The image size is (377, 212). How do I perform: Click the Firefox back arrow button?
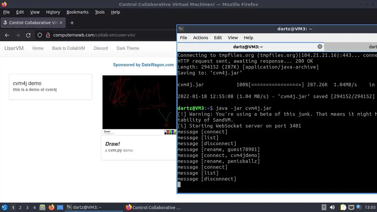[x=7, y=35]
